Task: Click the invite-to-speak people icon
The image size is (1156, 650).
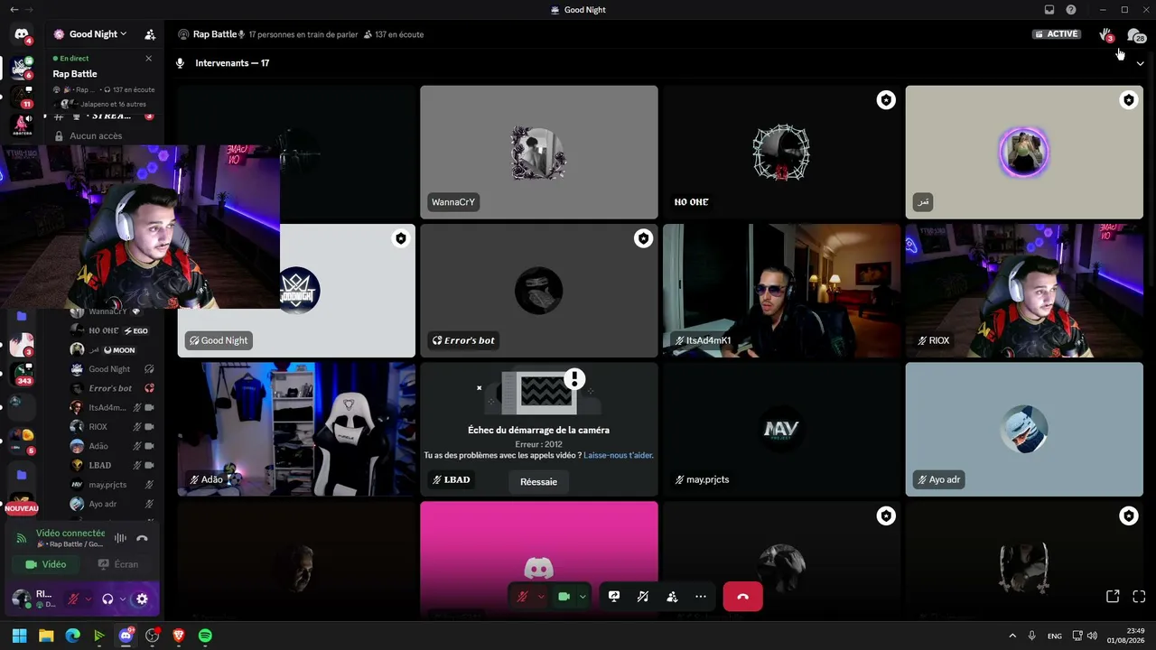Action: tap(672, 597)
